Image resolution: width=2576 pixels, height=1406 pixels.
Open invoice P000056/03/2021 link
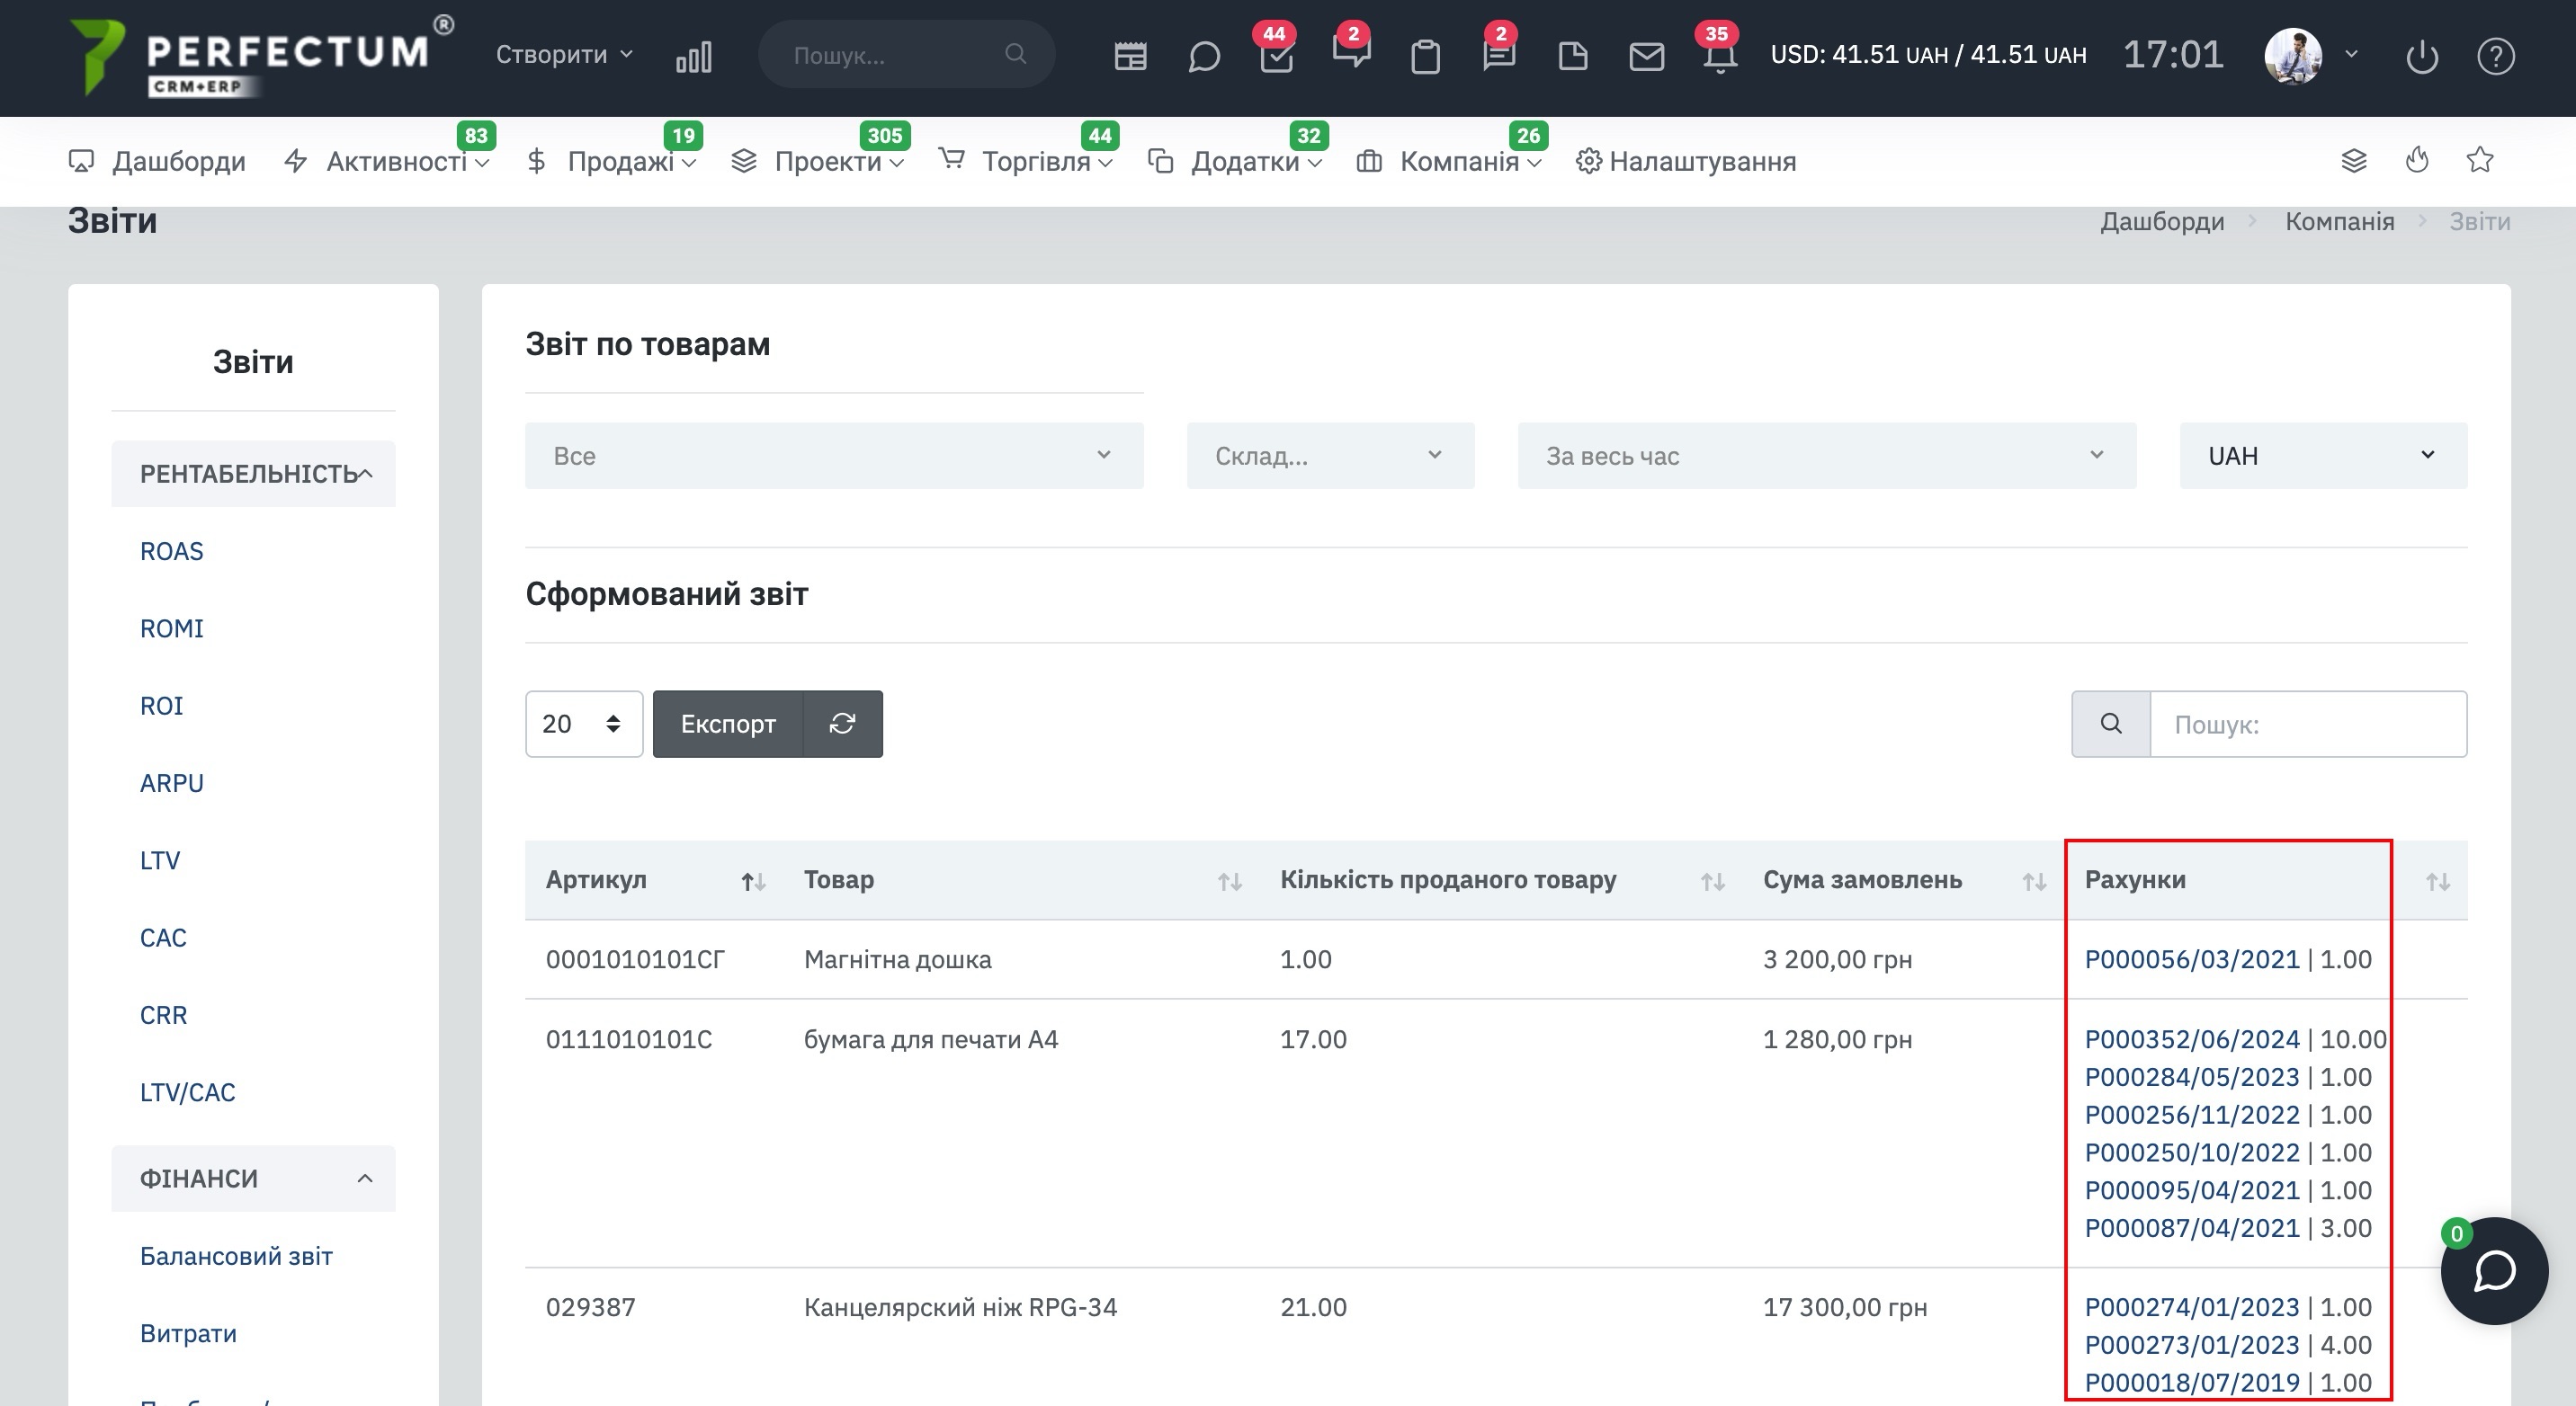click(2191, 959)
